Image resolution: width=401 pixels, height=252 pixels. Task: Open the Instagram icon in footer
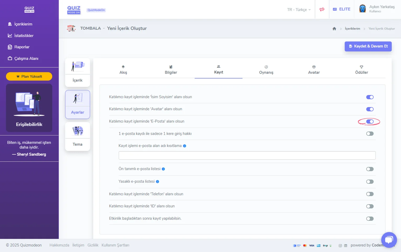[340, 246]
